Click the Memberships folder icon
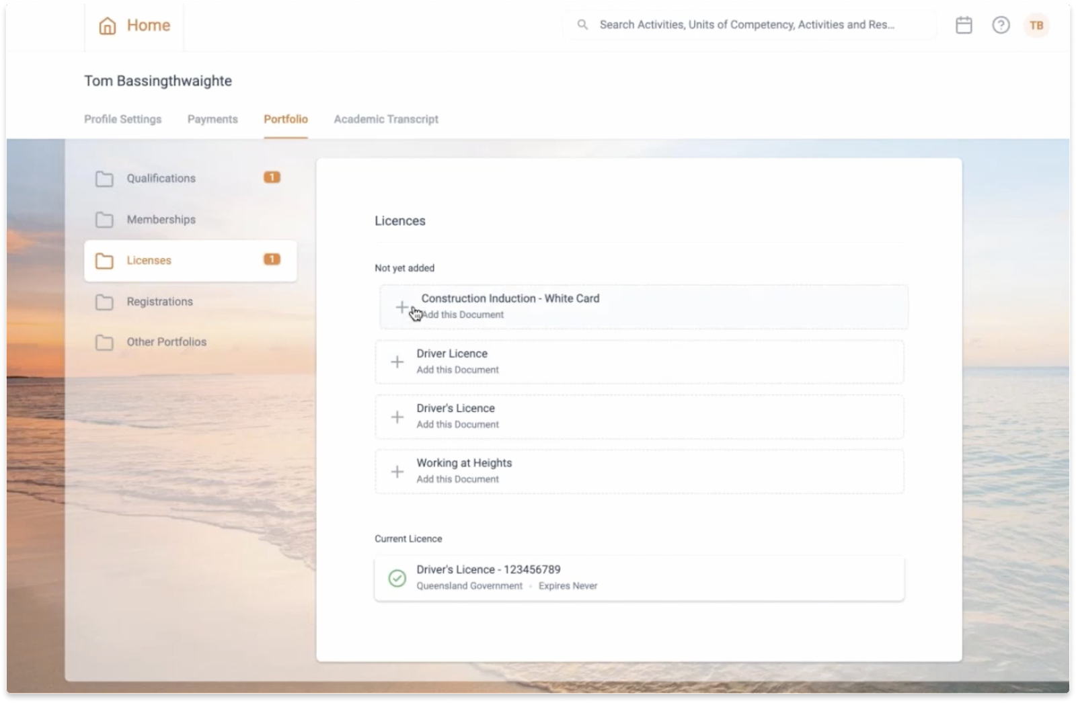The width and height of the screenshot is (1076, 703). [105, 220]
